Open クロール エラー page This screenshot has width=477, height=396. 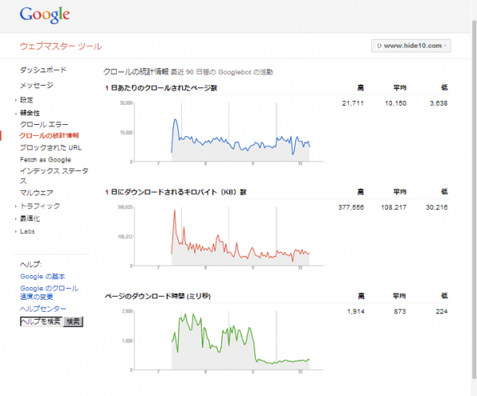tap(44, 125)
